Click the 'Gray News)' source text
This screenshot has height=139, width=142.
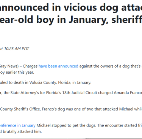[9, 66]
